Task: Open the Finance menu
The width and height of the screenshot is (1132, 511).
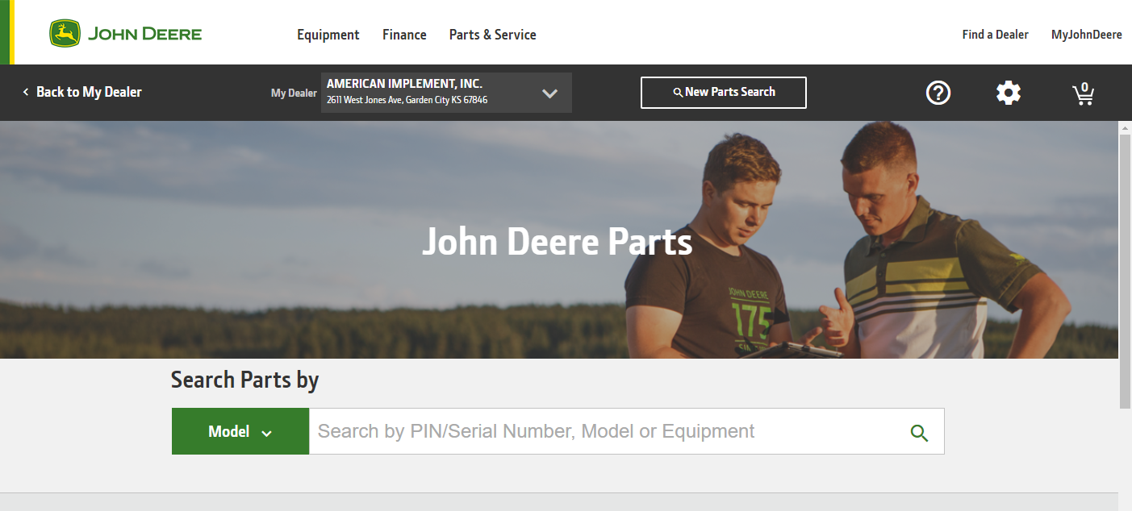Action: click(404, 35)
